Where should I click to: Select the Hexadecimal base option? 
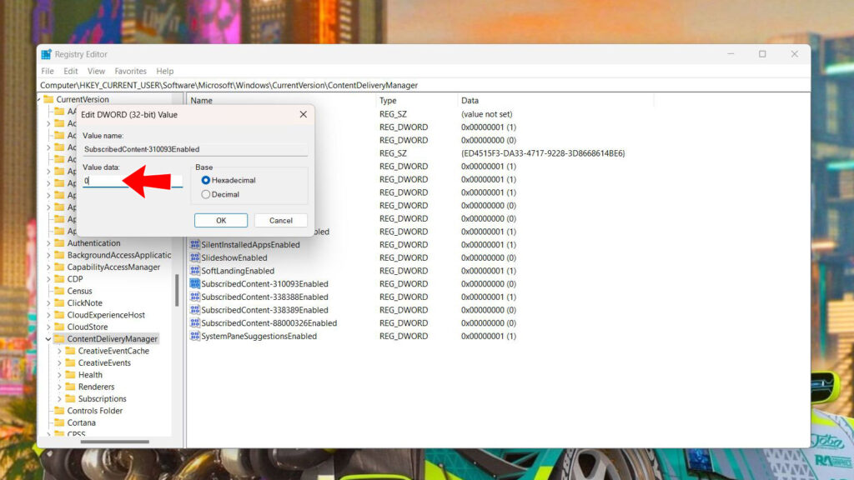205,180
